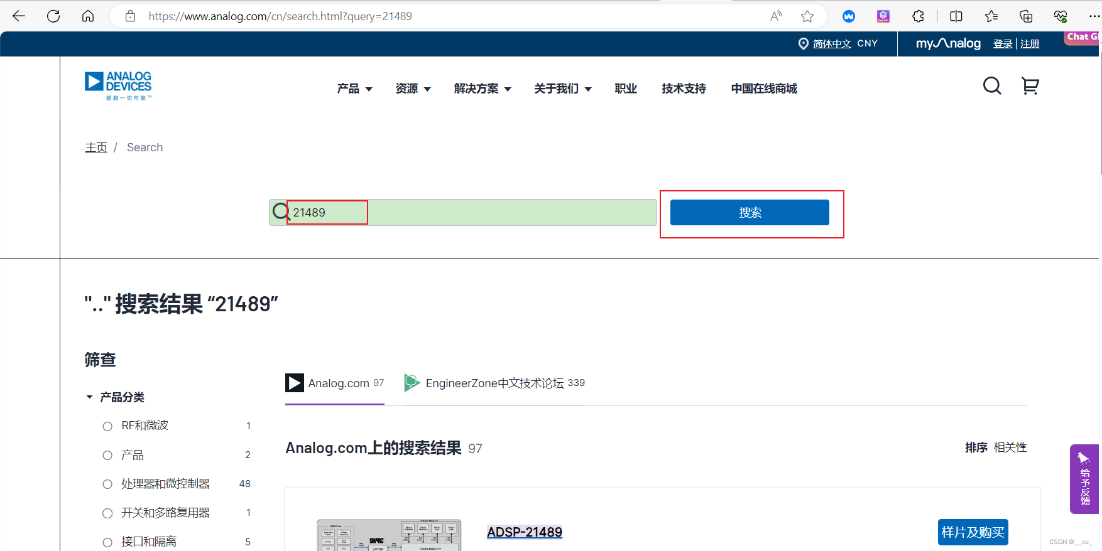The width and height of the screenshot is (1102, 551).
Task: Switch to the Analog.com results tab
Action: click(335, 383)
